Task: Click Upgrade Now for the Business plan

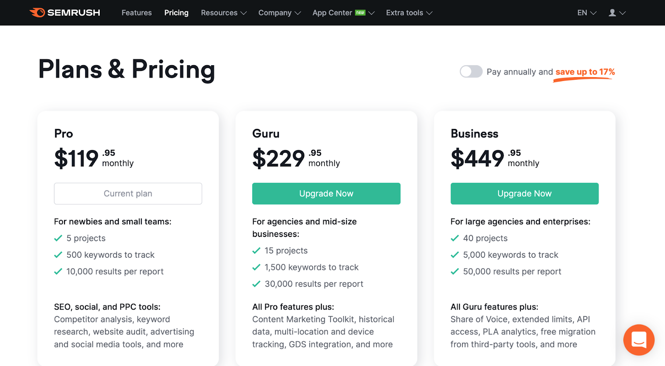Action: pos(525,193)
